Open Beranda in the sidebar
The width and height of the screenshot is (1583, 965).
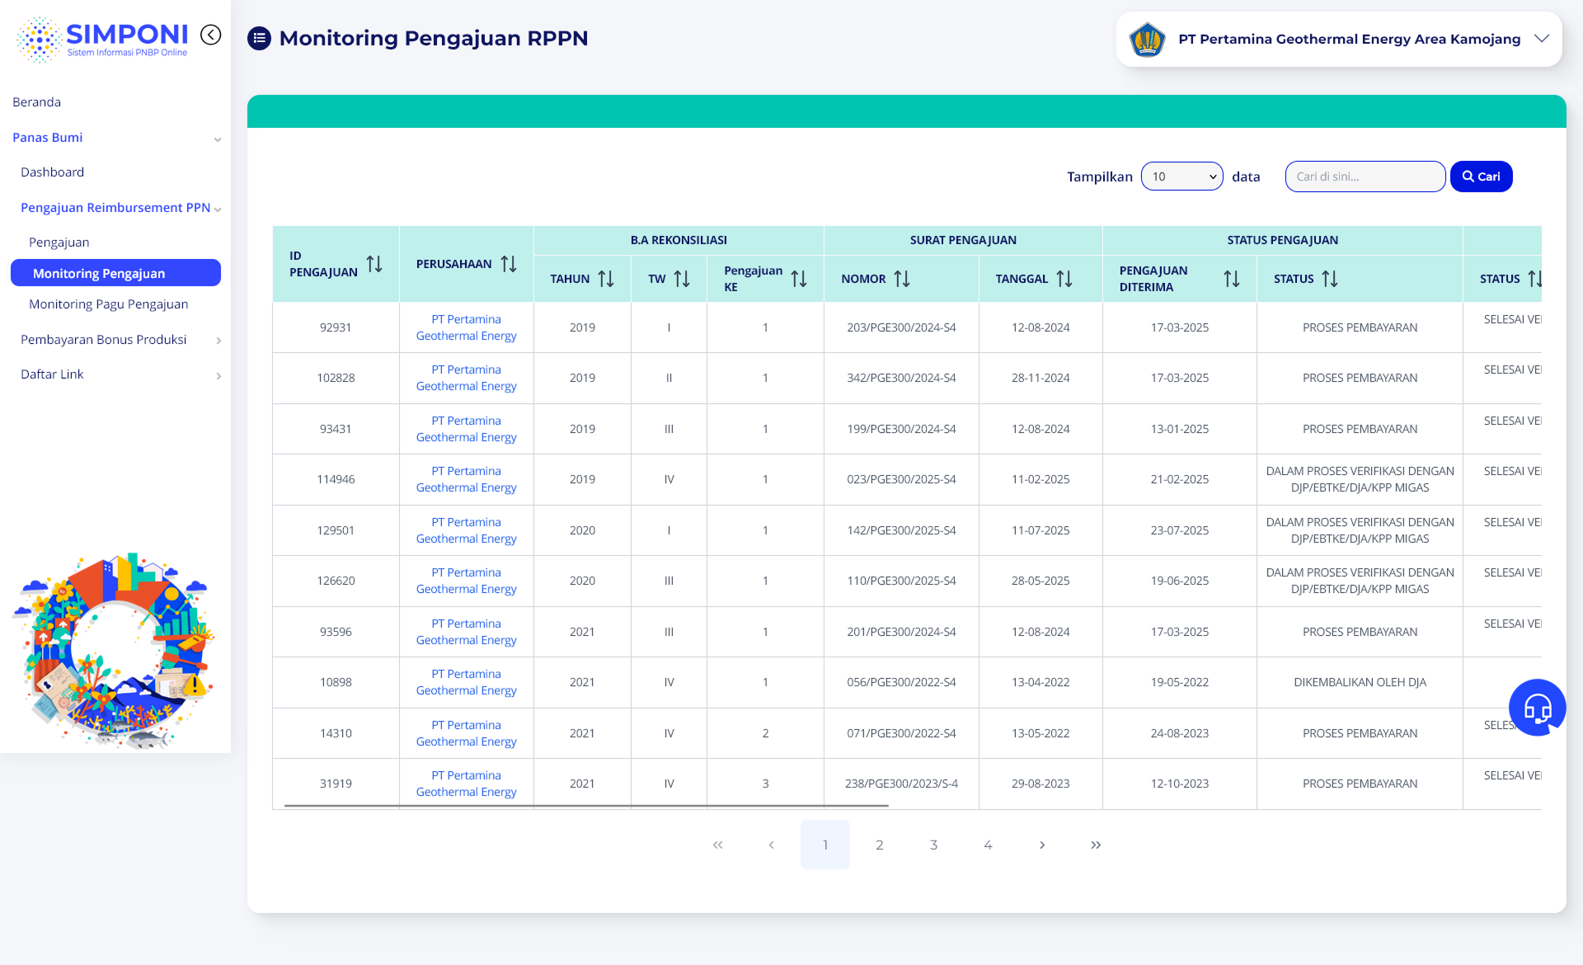[36, 102]
